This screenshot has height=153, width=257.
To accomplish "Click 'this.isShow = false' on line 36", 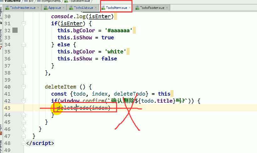I will [87, 59].
